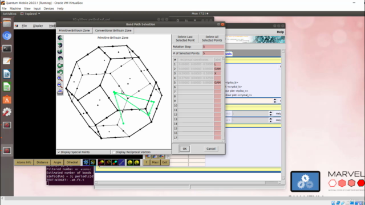Click the Exit button in the XCrySDen toolbar

[165, 162]
